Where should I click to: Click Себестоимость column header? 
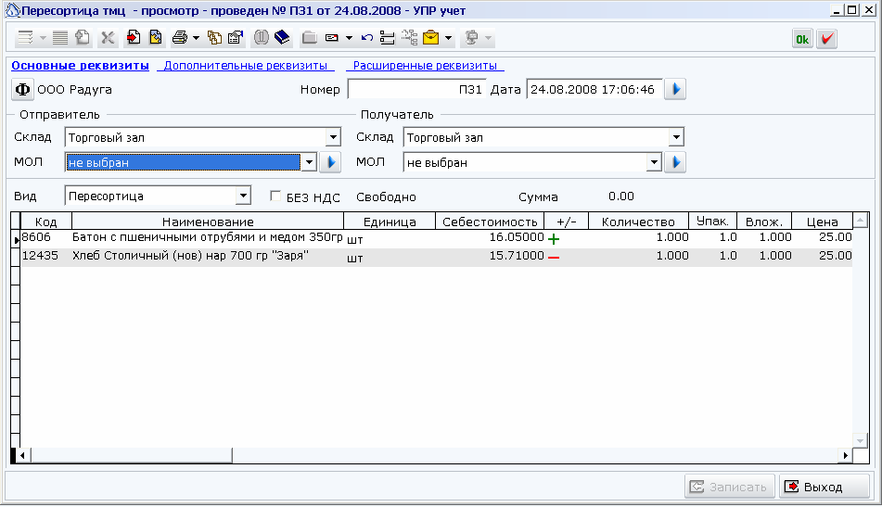click(490, 222)
